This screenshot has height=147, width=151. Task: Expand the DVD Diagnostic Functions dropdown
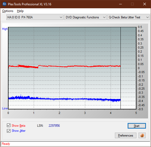(85, 17)
